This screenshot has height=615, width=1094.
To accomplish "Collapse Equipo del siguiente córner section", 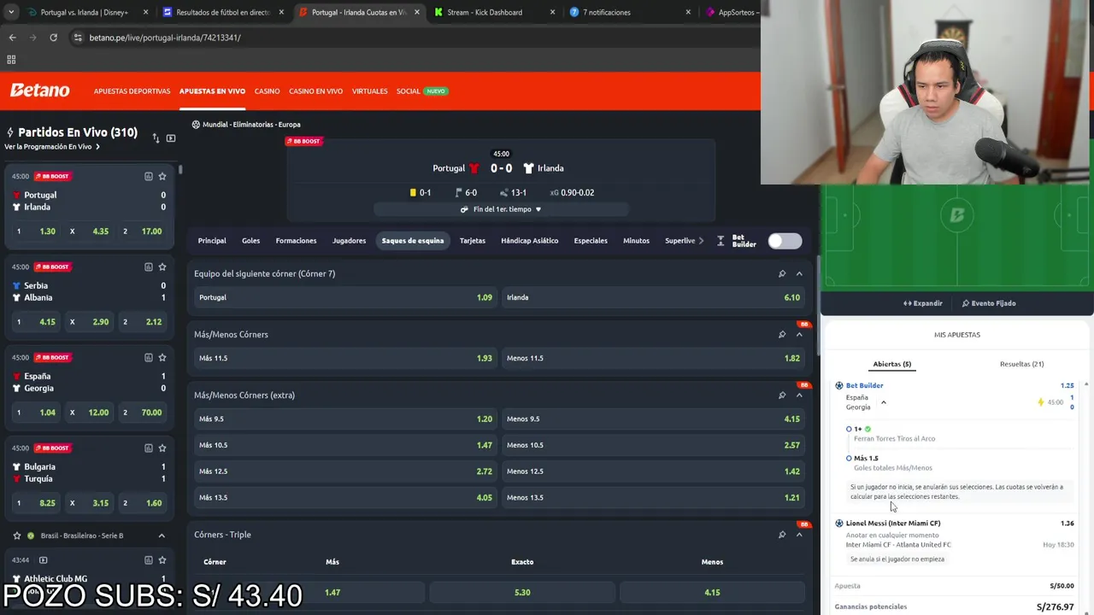I will click(799, 273).
